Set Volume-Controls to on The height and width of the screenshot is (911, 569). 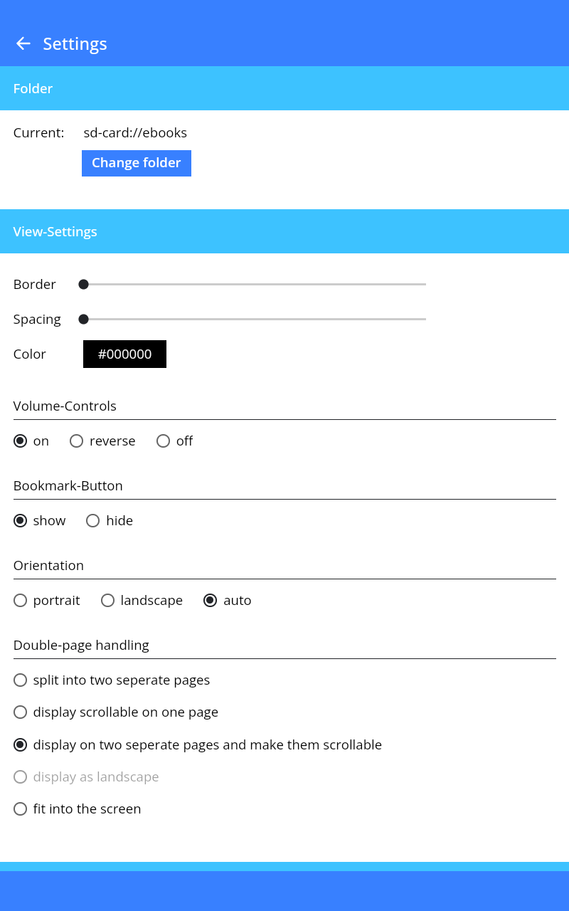coord(21,441)
